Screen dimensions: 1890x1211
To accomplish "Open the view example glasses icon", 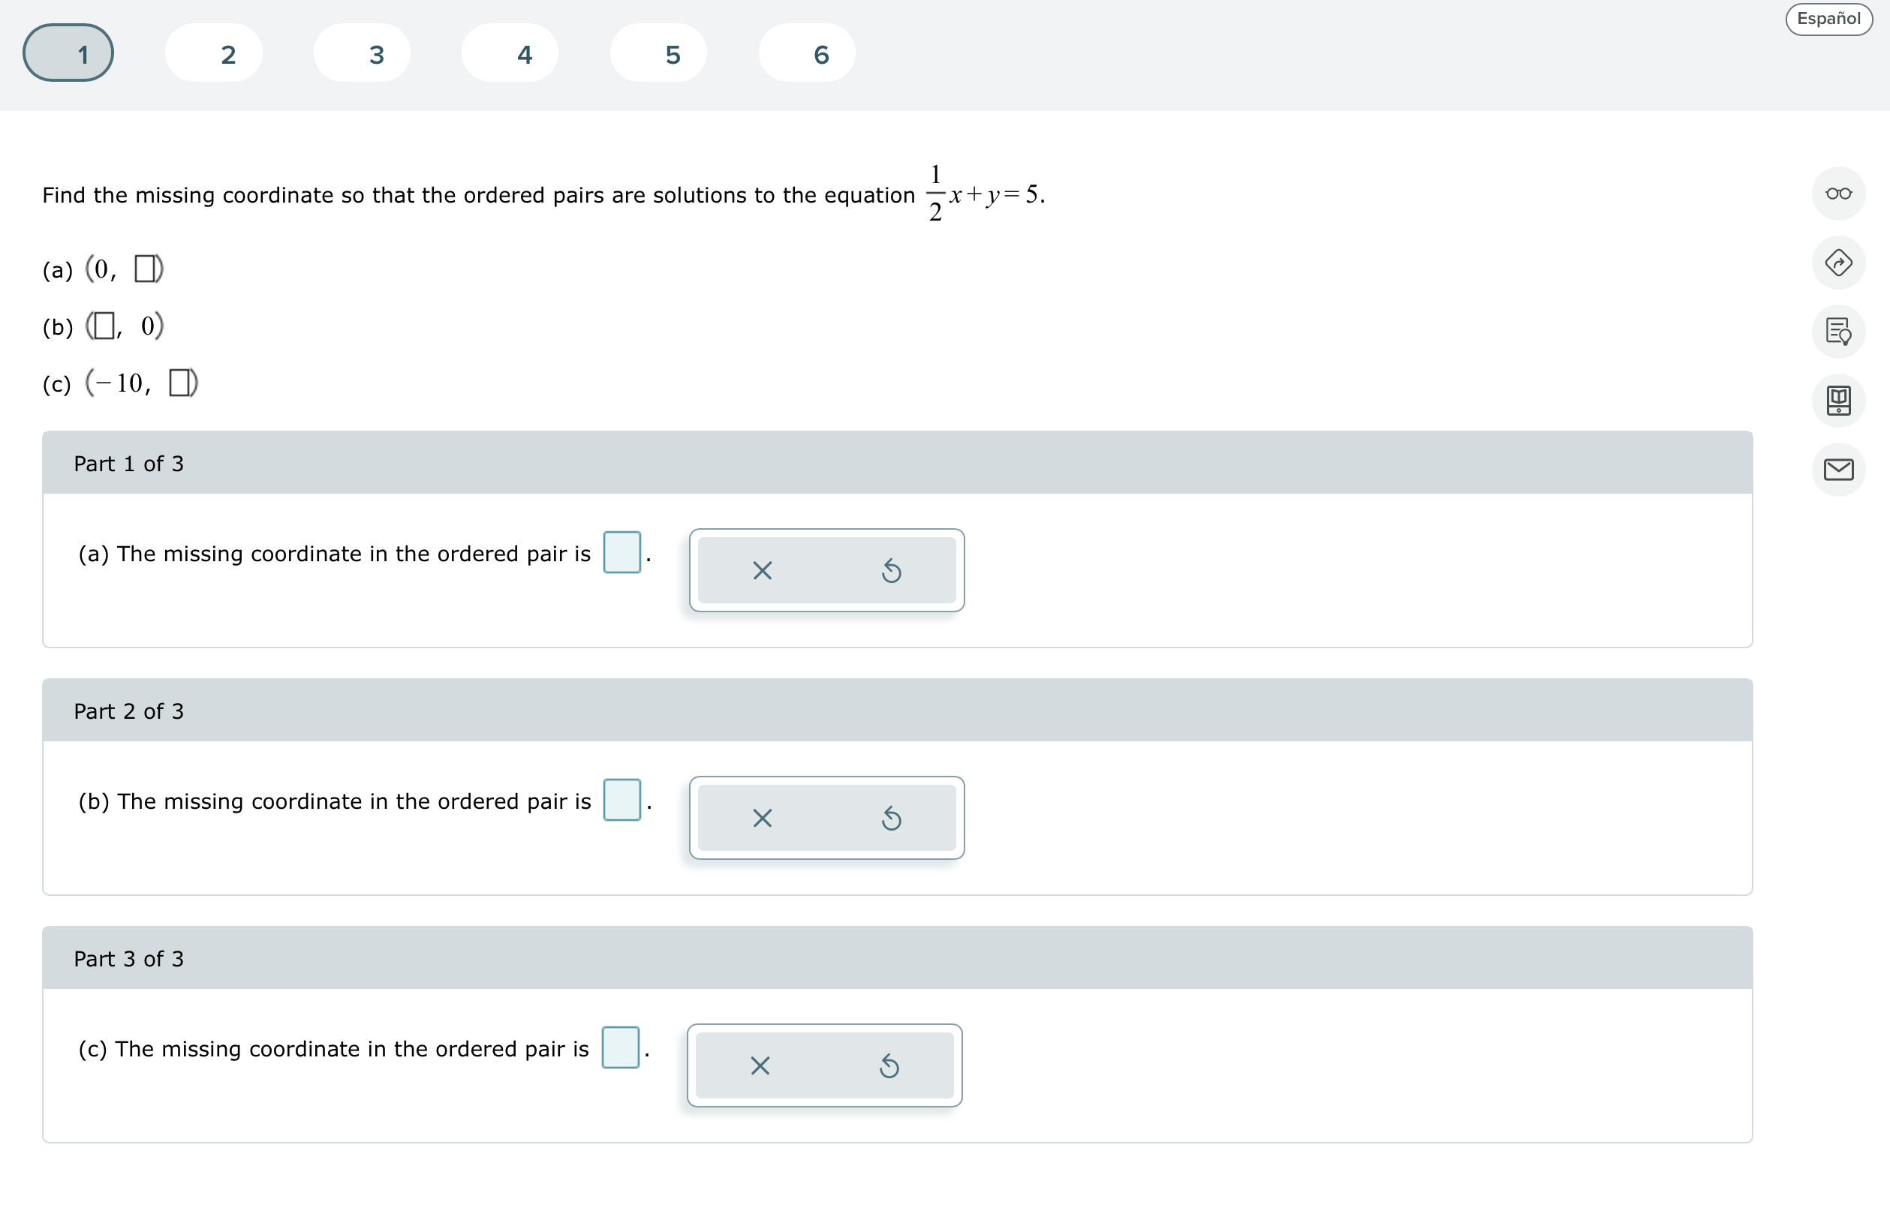I will pos(1838,193).
